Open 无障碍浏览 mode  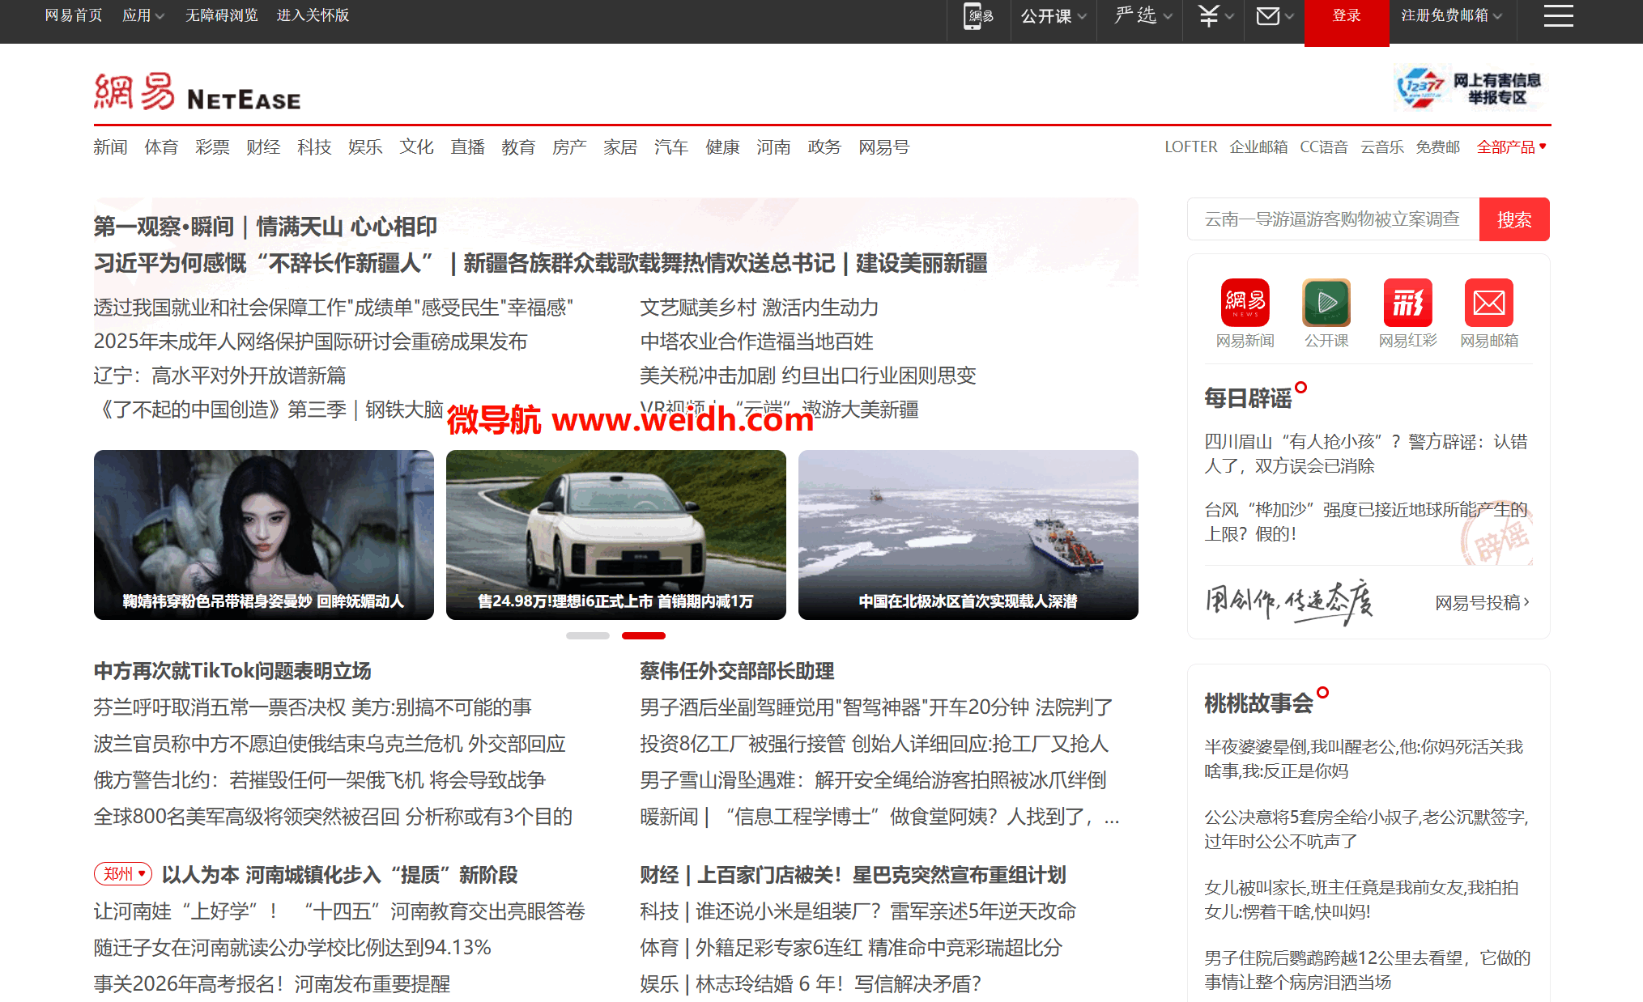(x=222, y=15)
